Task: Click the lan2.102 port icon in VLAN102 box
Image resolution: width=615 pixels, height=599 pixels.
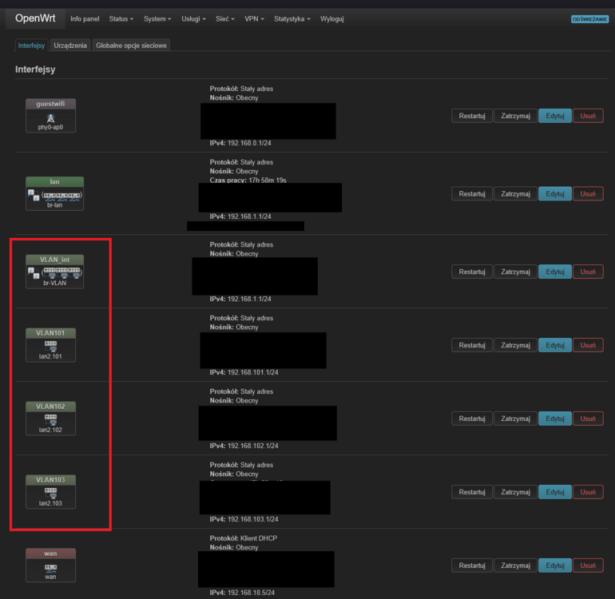Action: click(50, 419)
